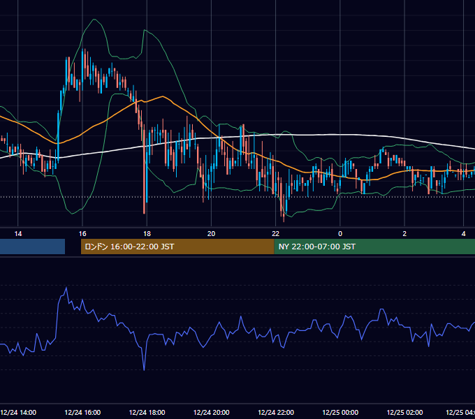Click the 12/24 14:00 date label

click(x=18, y=412)
